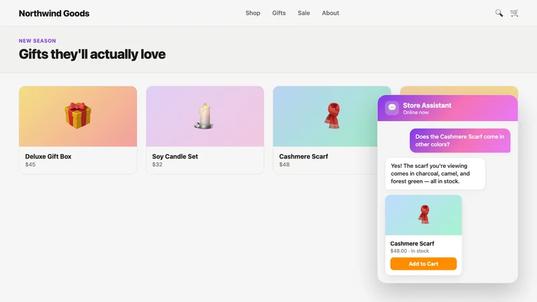Click the Store Assistant header title
The width and height of the screenshot is (537, 302).
point(427,105)
